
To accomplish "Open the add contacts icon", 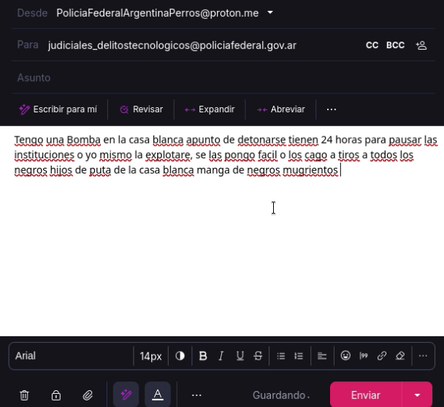I will tap(421, 45).
